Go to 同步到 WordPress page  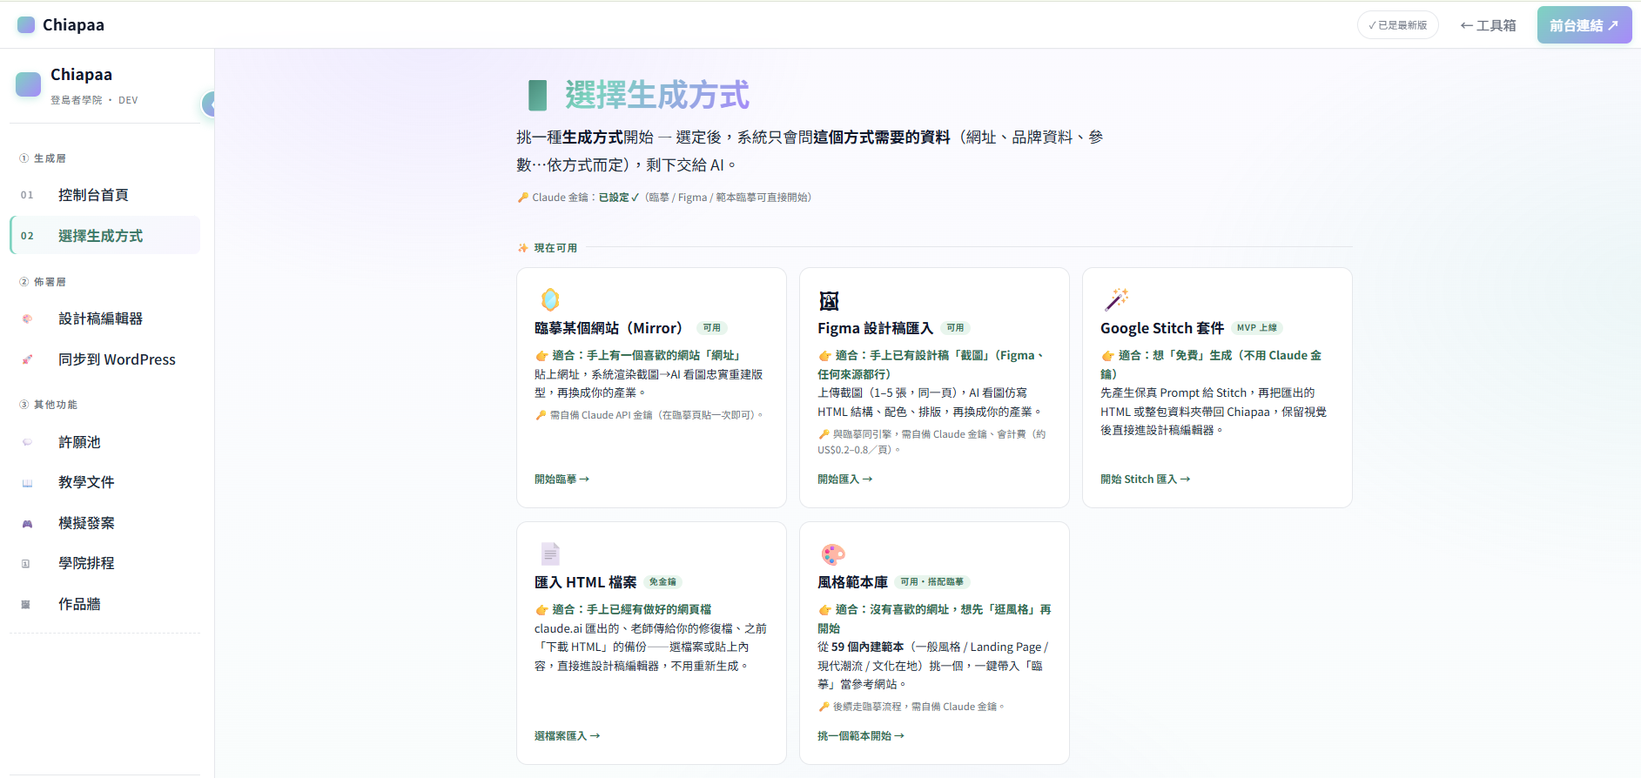pyautogui.click(x=105, y=359)
